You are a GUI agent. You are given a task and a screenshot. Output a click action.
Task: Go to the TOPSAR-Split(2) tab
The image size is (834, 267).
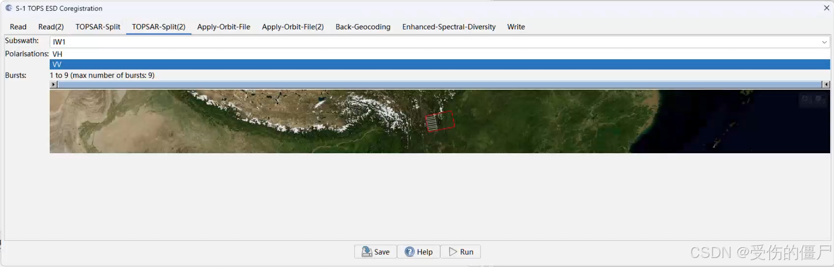(159, 27)
